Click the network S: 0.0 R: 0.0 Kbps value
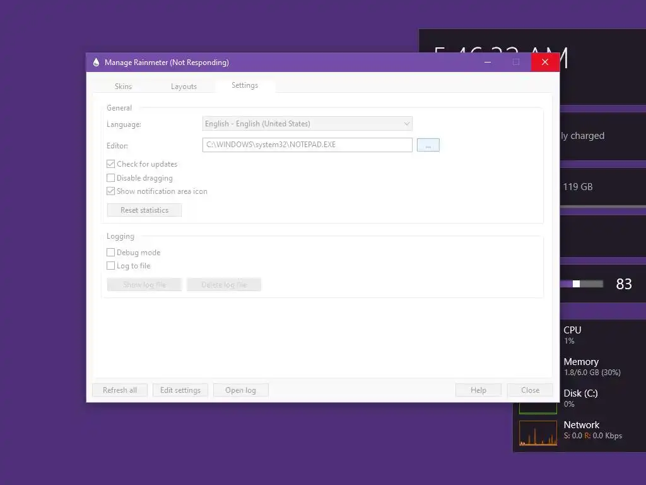 [x=593, y=436]
